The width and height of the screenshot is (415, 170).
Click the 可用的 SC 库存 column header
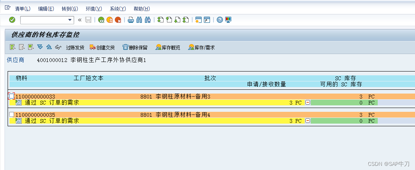(x=341, y=84)
